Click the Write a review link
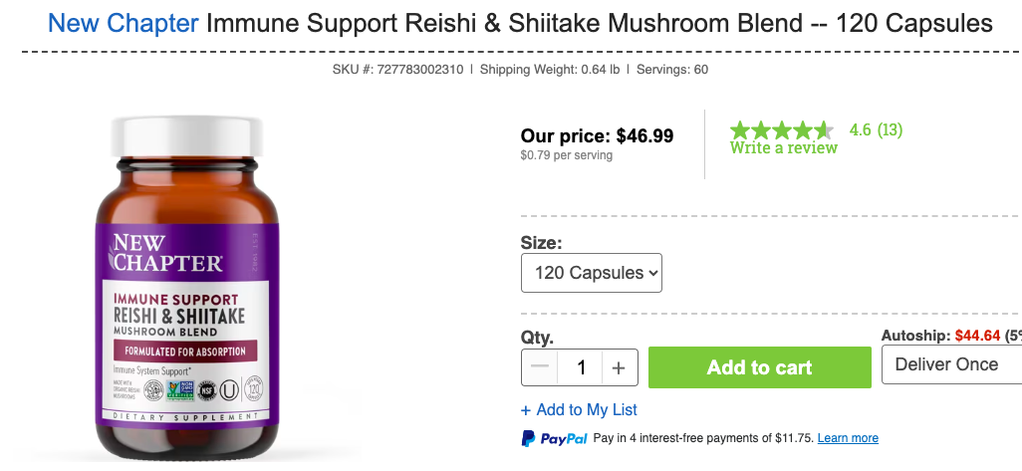Viewport: 1022px width, 471px height. (x=784, y=148)
